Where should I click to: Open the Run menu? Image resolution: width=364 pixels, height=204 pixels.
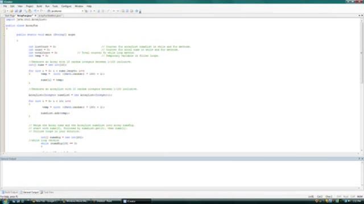[x=47, y=6]
